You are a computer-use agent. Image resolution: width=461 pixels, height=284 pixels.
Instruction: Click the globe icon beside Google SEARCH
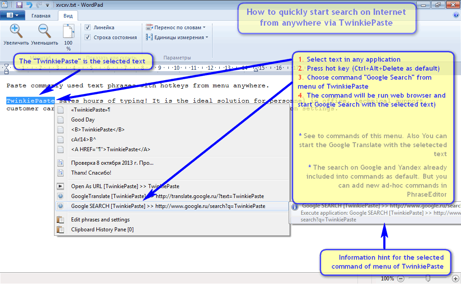61,206
